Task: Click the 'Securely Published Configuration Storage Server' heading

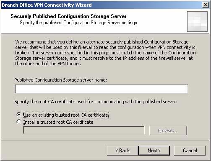Action: pos(68,16)
